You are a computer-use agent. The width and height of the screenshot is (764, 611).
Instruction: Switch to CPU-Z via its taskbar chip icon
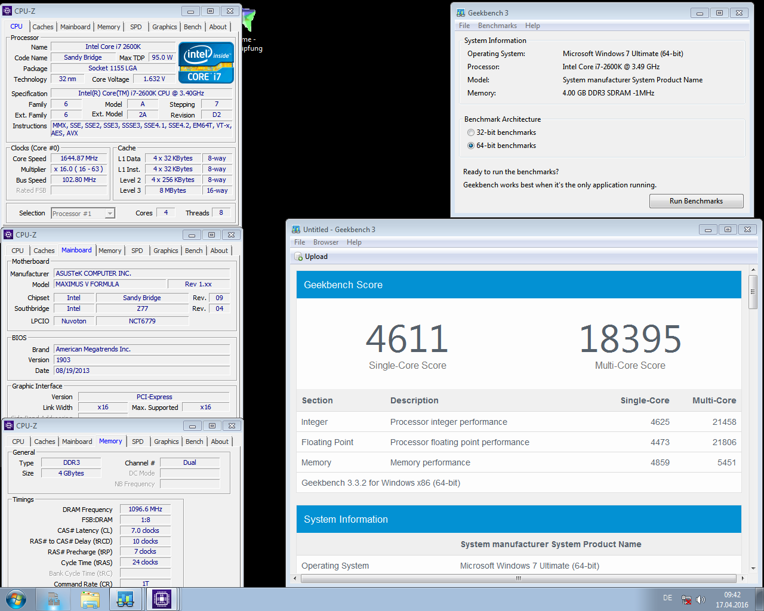[161, 599]
